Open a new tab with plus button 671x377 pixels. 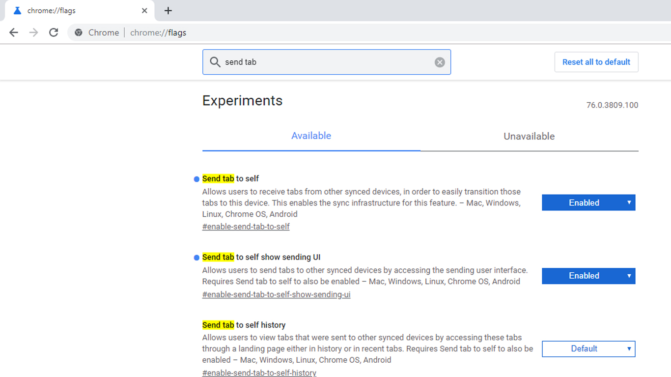(x=168, y=10)
